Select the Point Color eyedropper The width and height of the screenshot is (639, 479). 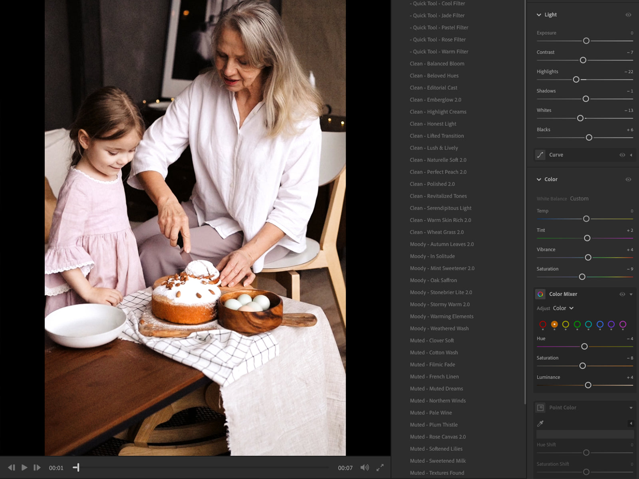540,423
